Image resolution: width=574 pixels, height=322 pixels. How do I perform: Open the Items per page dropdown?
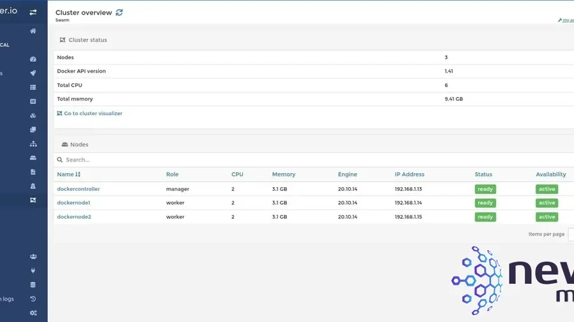(571, 234)
